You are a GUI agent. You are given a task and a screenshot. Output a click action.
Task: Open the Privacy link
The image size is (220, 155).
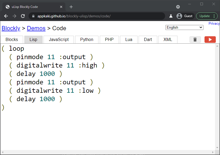click(214, 23)
